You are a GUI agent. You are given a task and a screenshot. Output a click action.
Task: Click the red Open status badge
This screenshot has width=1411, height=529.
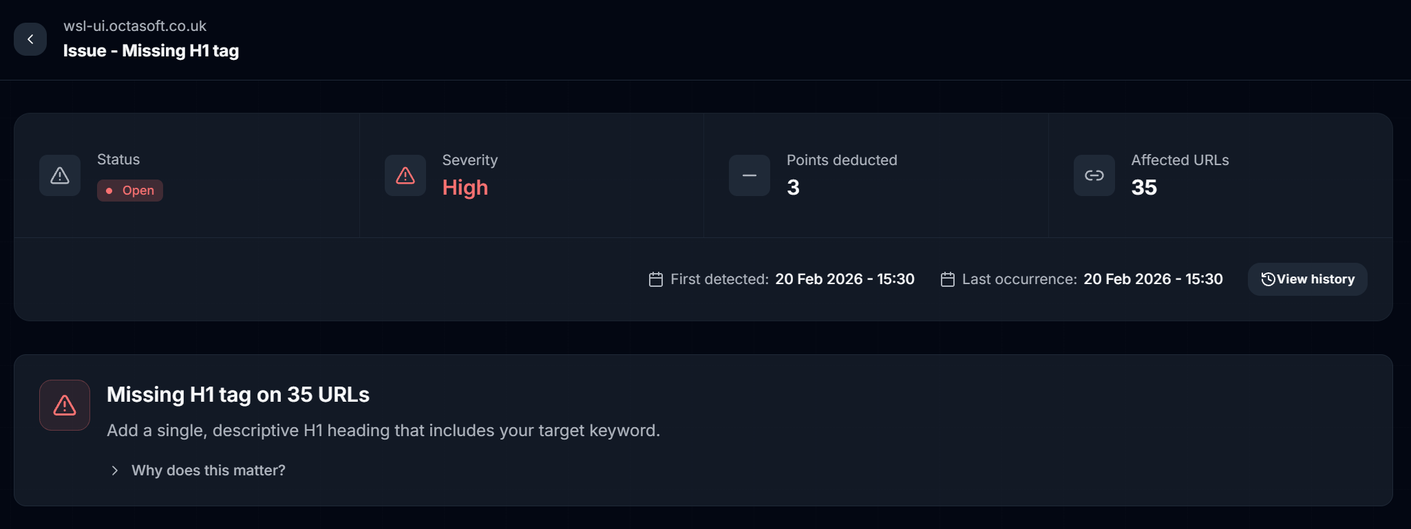coord(130,191)
